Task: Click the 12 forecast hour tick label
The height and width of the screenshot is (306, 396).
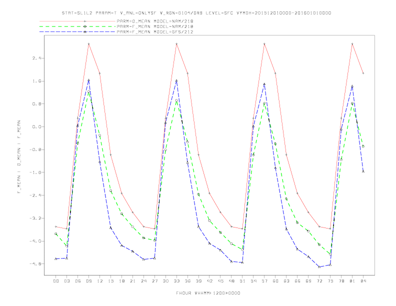Action: coord(100,281)
